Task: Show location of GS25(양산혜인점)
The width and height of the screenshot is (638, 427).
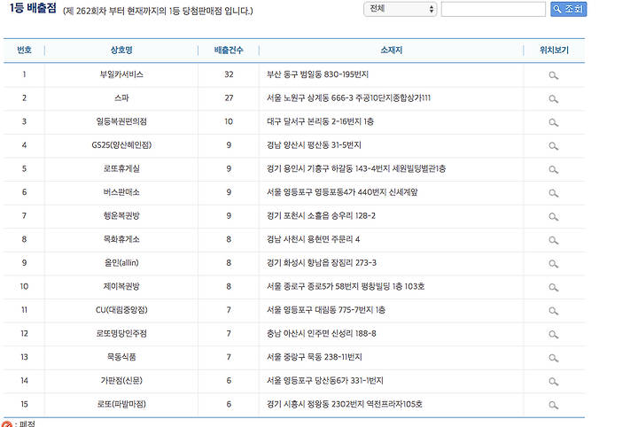Action: coord(553,146)
